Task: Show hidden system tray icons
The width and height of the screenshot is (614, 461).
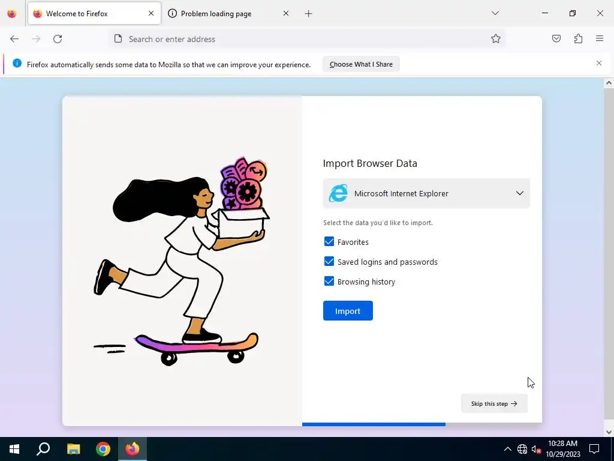Action: (507, 449)
